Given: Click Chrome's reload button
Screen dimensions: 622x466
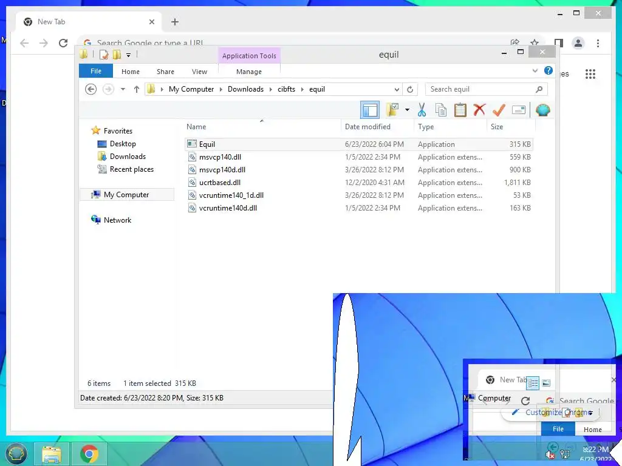Looking at the screenshot, I should click(63, 43).
